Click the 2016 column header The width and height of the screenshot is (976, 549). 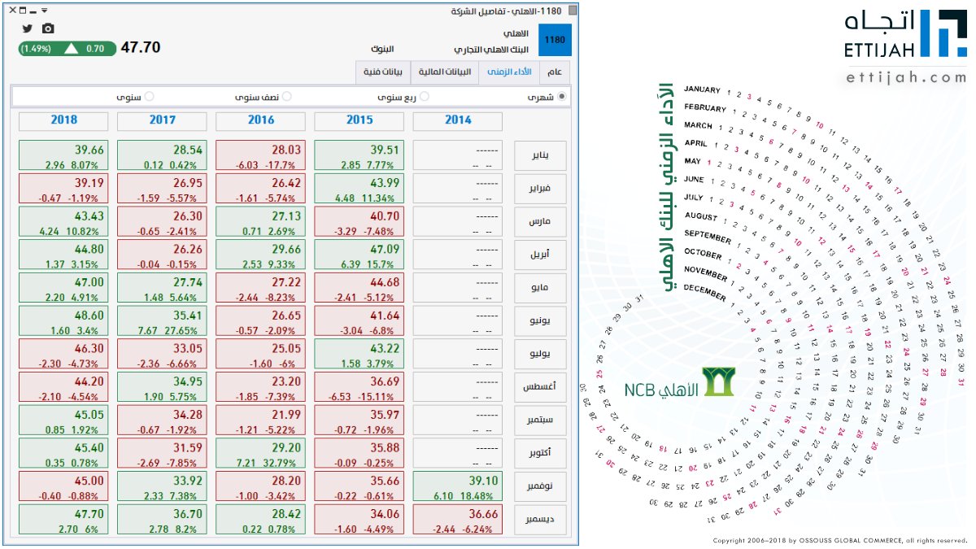click(261, 120)
